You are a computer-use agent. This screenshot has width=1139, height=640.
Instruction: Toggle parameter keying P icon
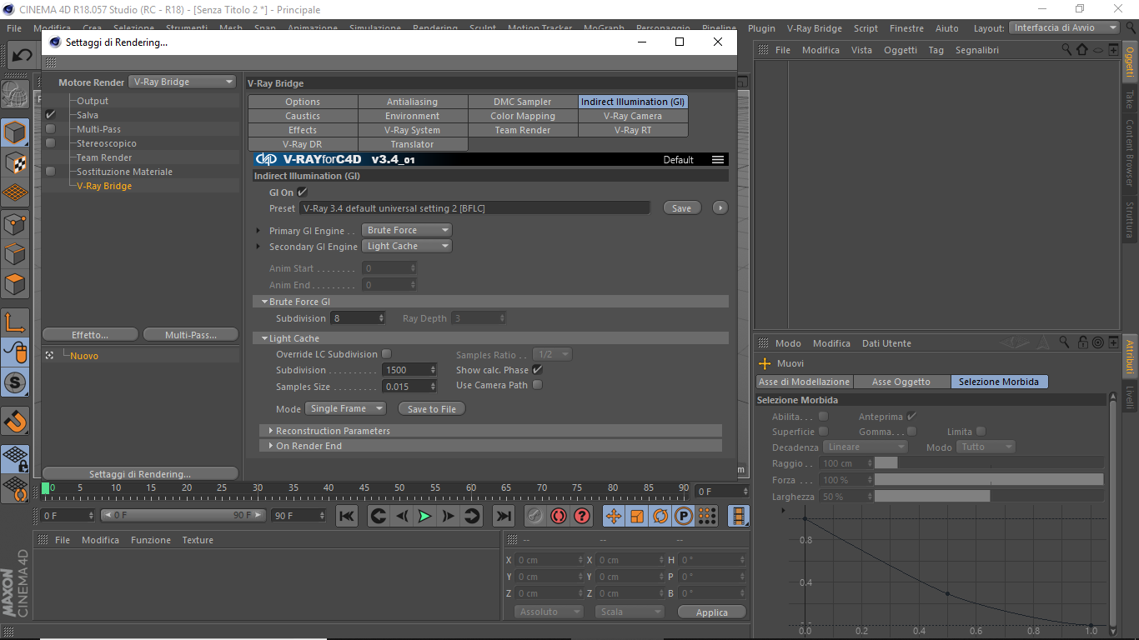(684, 516)
